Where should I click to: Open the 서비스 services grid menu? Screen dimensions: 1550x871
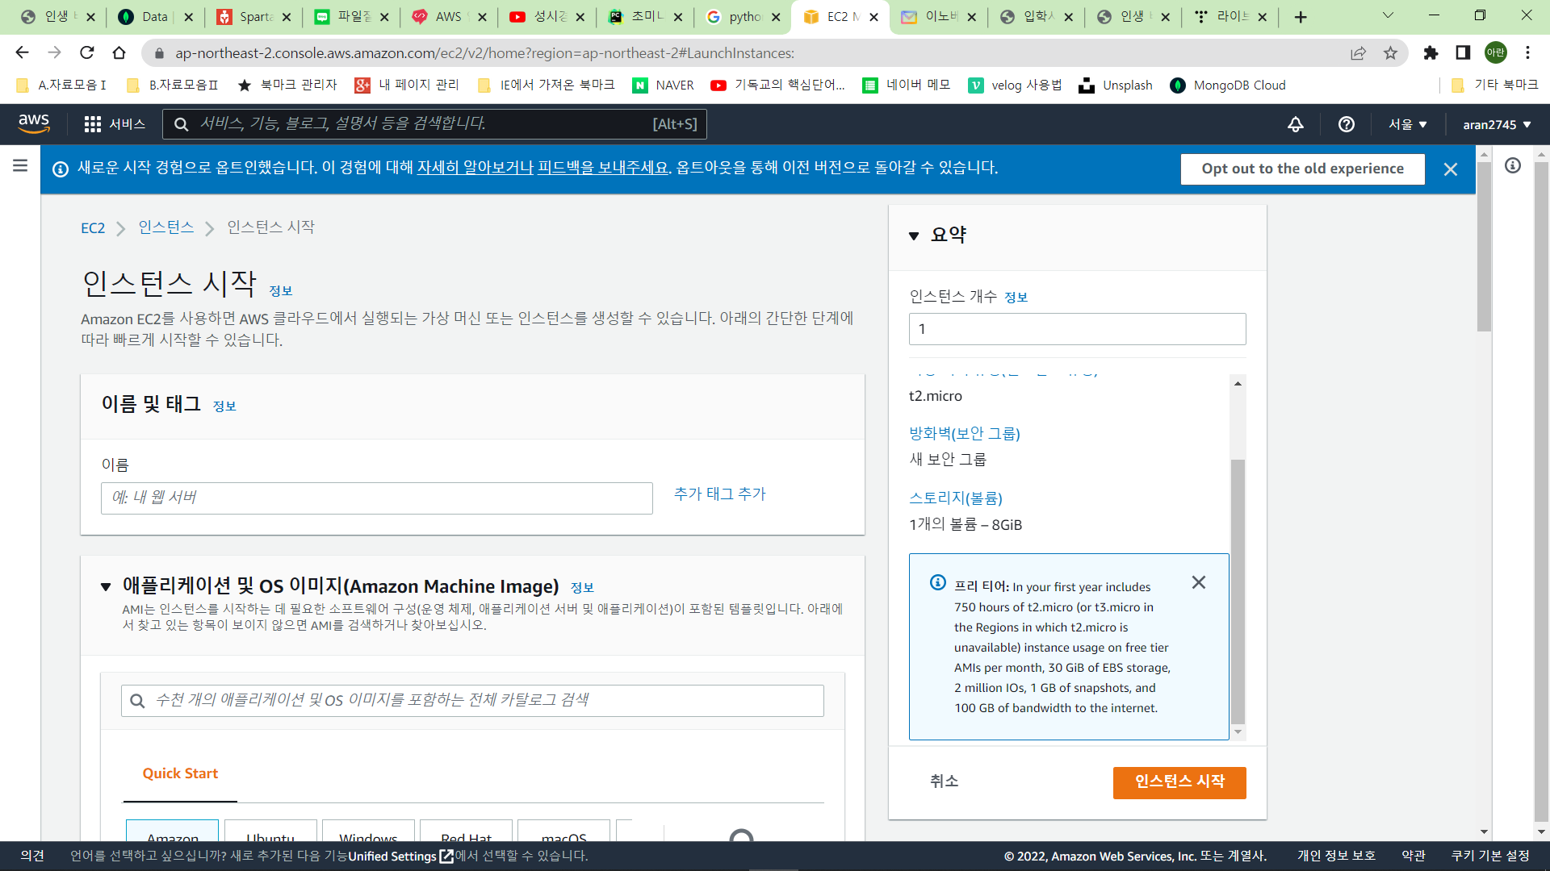click(x=115, y=124)
